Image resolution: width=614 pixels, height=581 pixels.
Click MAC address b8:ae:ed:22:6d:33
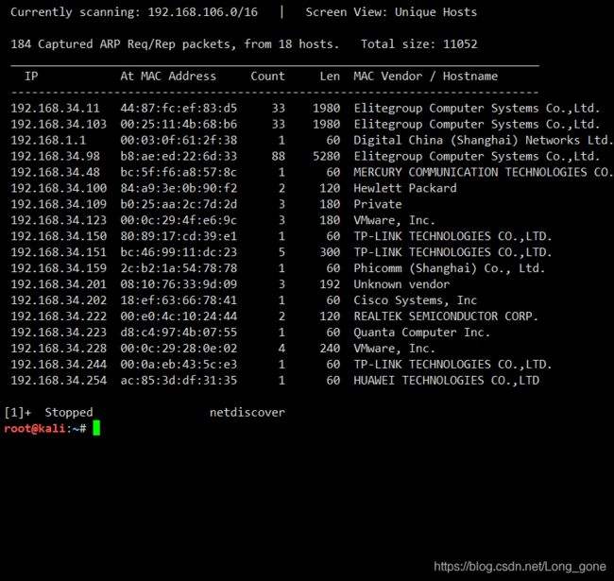179,156
